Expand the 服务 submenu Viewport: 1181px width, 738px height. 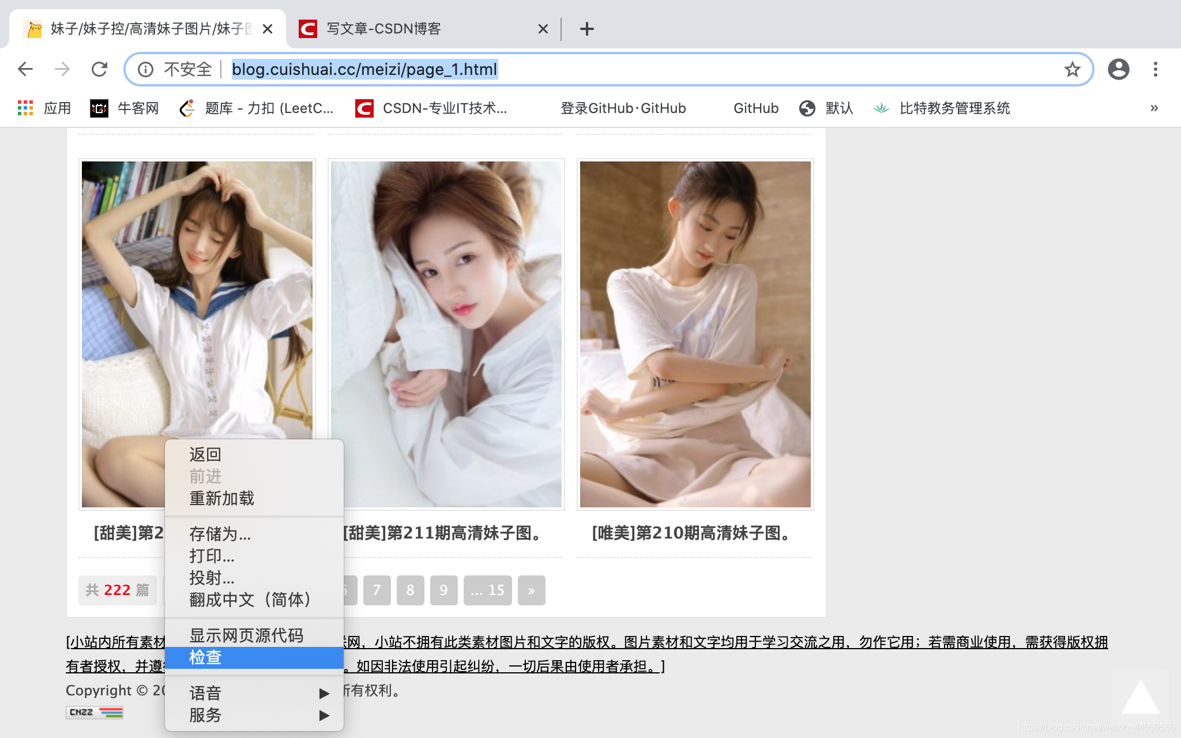[x=254, y=715]
